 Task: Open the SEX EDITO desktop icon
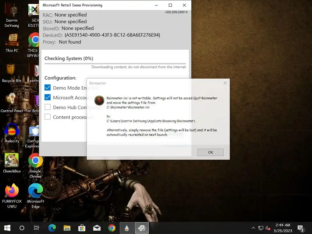pos(34,15)
